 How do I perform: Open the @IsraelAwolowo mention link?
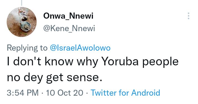tap(80, 48)
